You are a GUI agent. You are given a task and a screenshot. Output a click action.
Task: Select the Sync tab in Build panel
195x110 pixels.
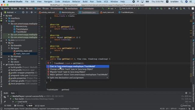click(12, 93)
